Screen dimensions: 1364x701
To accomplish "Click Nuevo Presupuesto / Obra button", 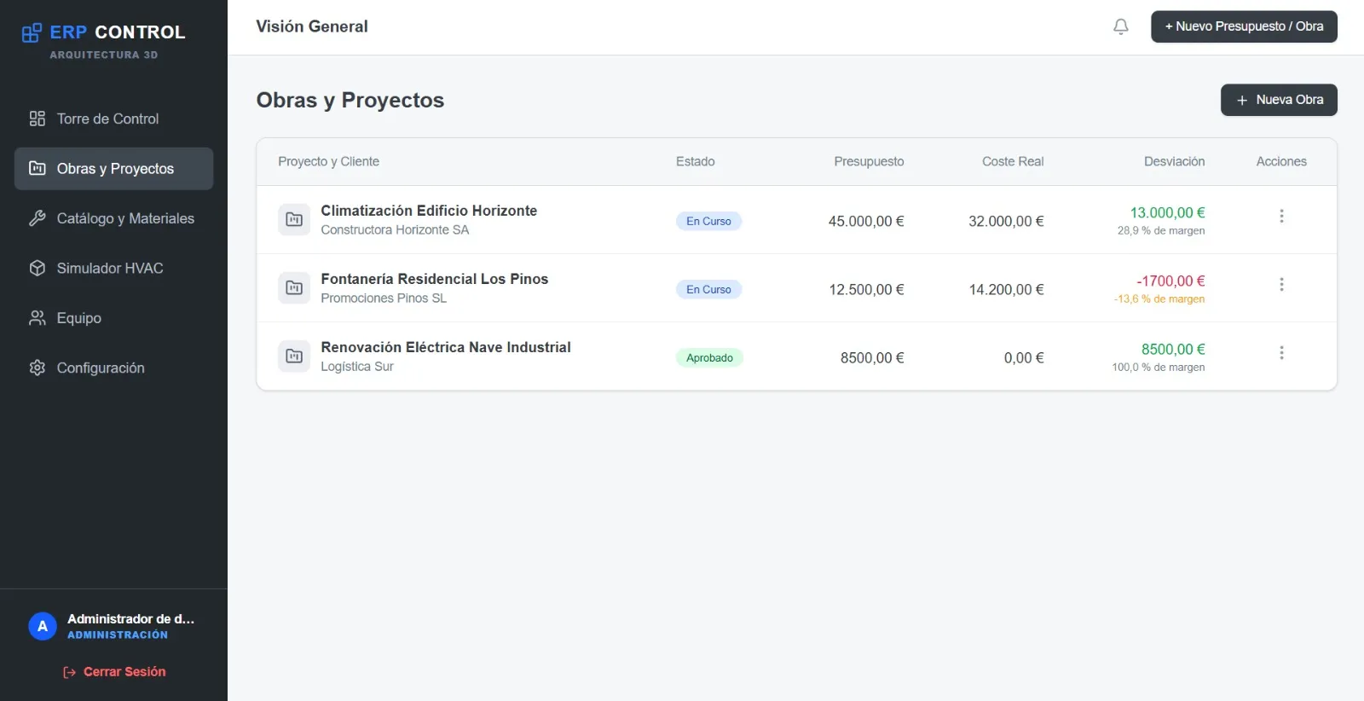I will pos(1244,26).
